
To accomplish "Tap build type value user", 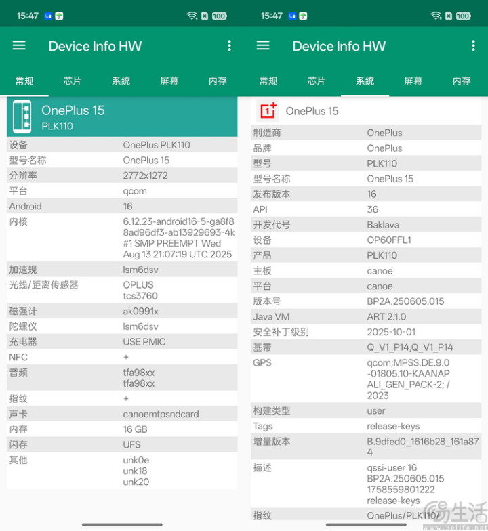I will [x=376, y=410].
